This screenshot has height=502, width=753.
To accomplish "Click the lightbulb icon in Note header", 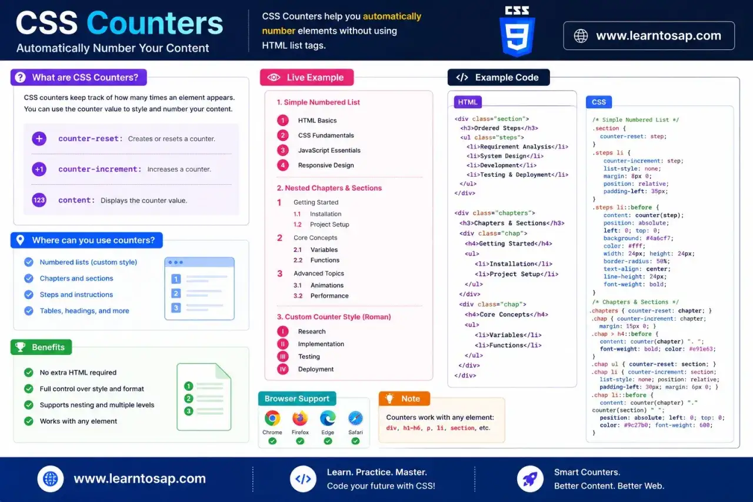I will [x=389, y=398].
